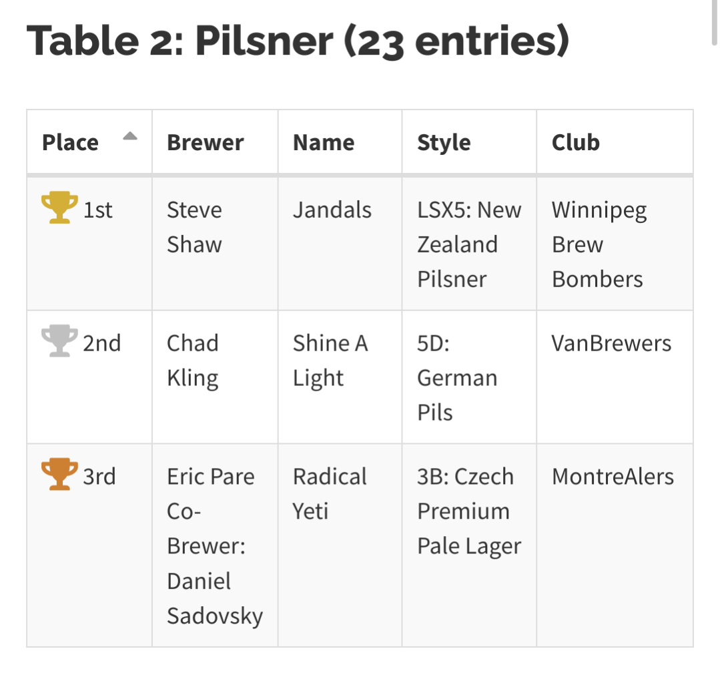Click the VanBrewers club cell
Image resolution: width=720 pixels, height=683 pixels.
pyautogui.click(x=611, y=344)
